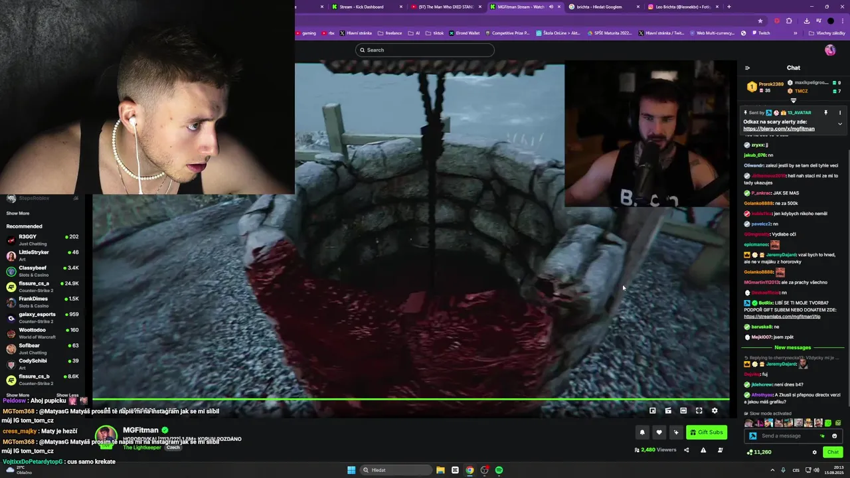
Task: Jump to New messages in chat
Action: (x=792, y=348)
